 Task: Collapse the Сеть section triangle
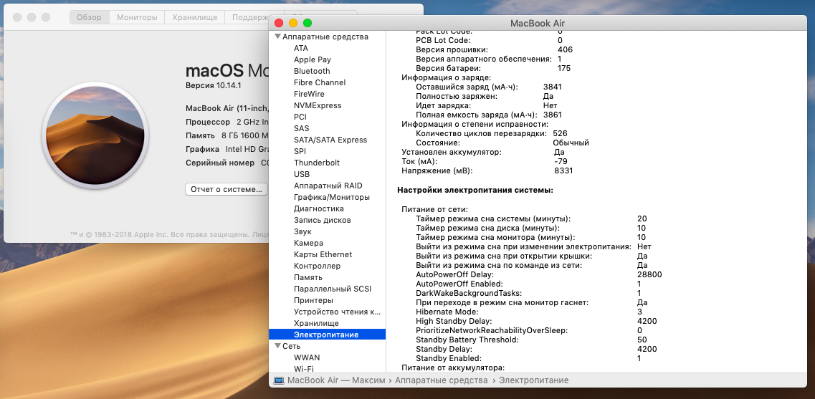coord(277,346)
